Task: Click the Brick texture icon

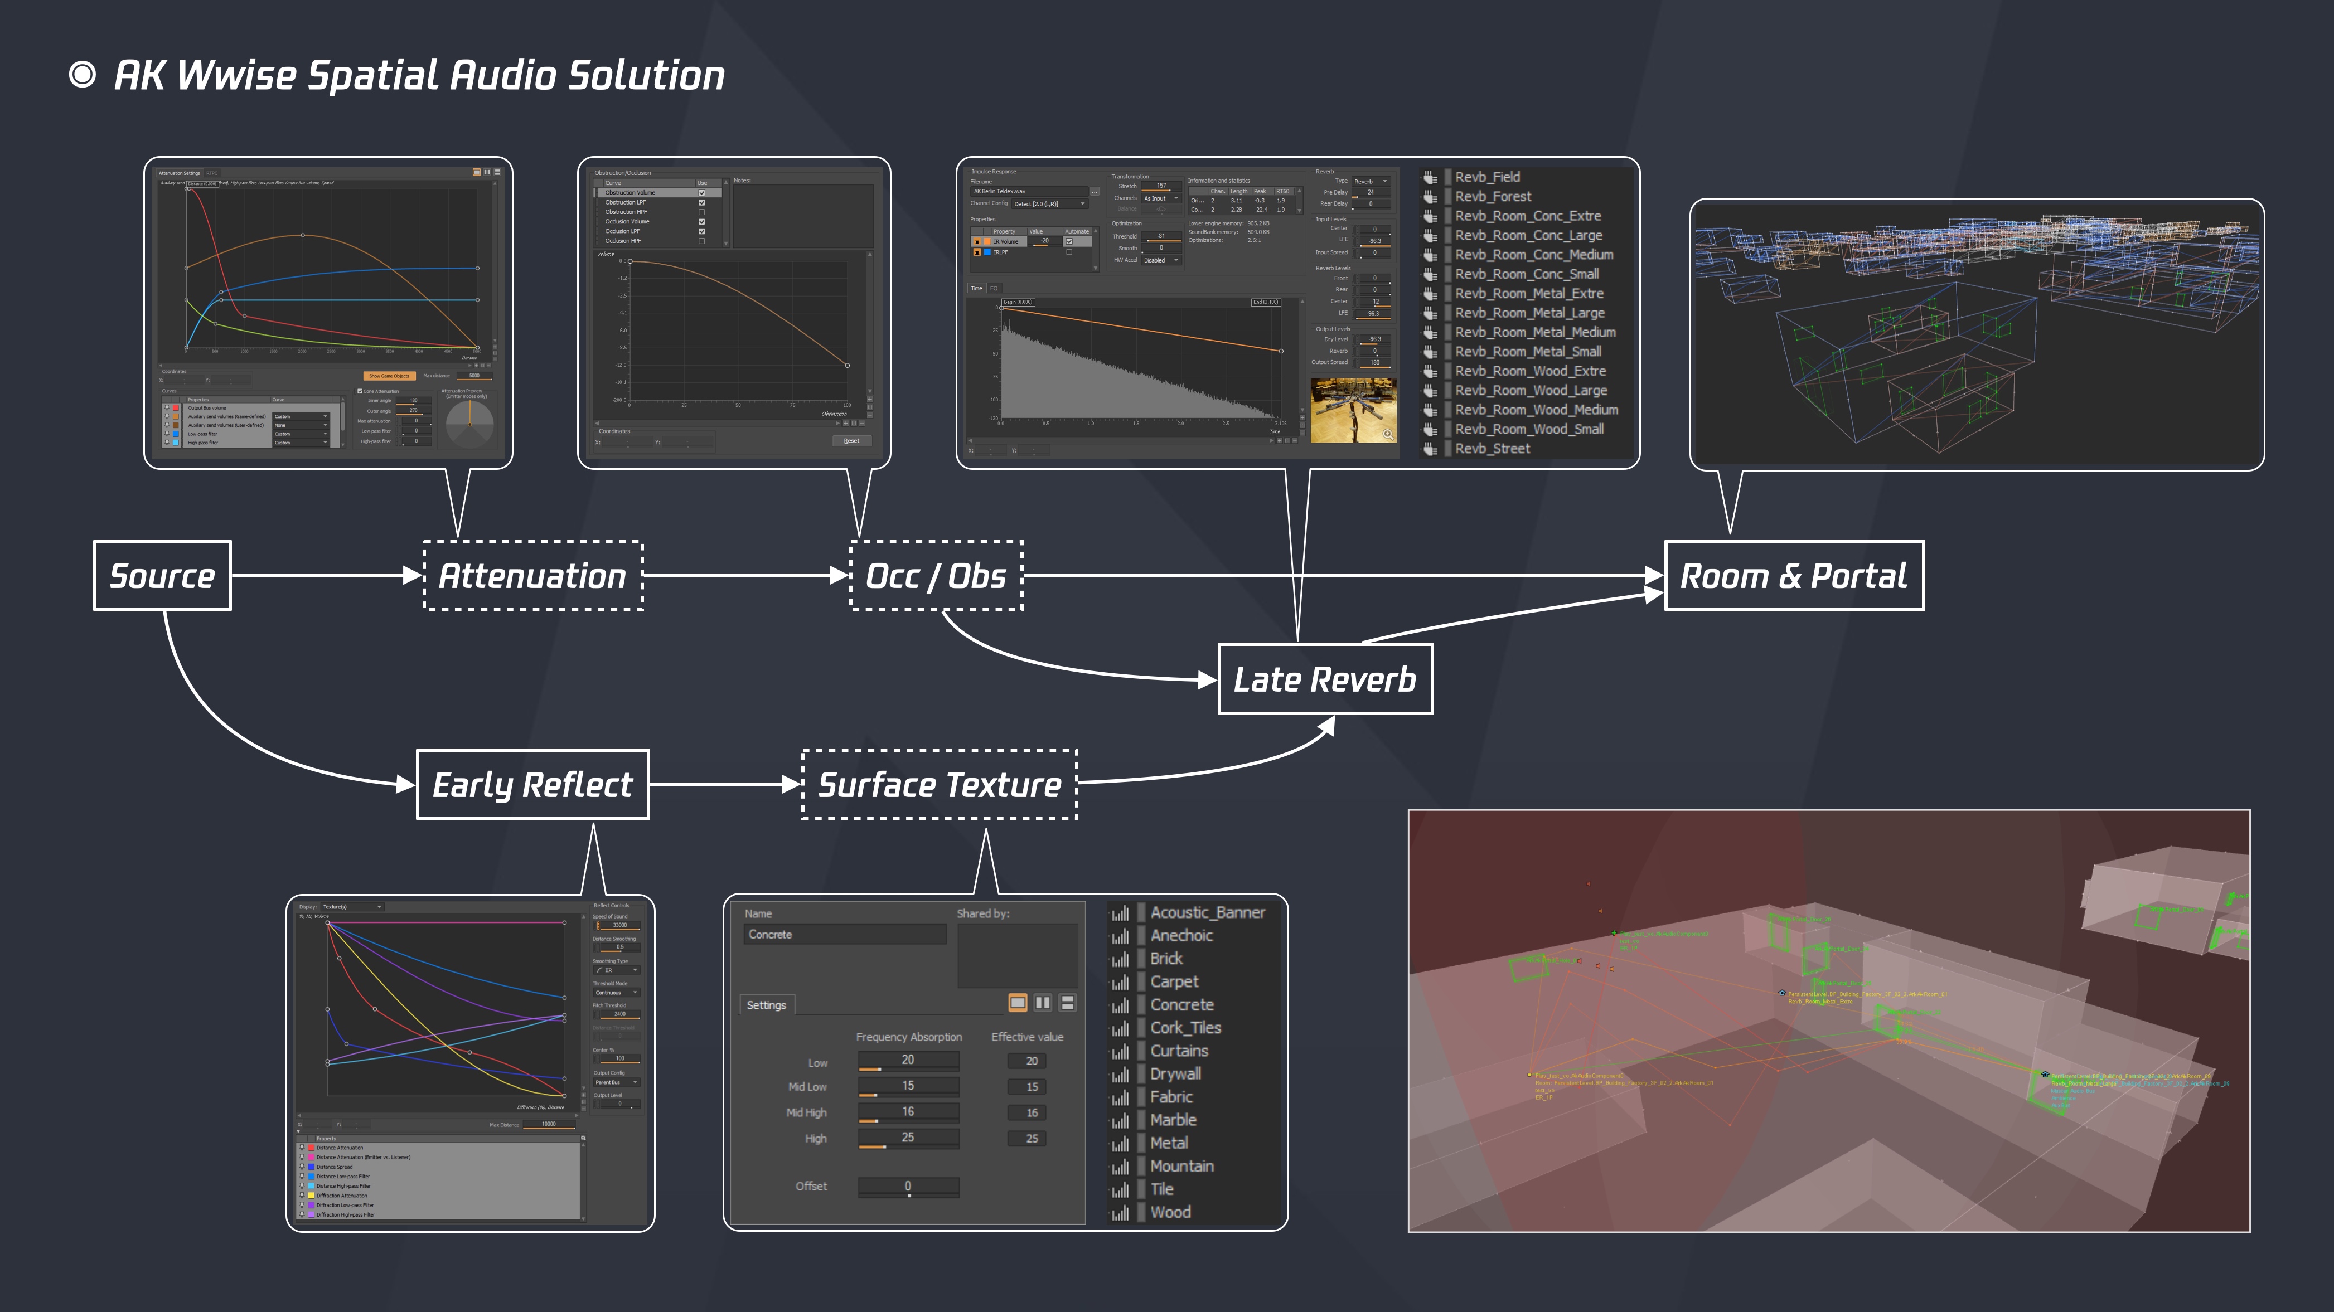Action: click(1121, 959)
